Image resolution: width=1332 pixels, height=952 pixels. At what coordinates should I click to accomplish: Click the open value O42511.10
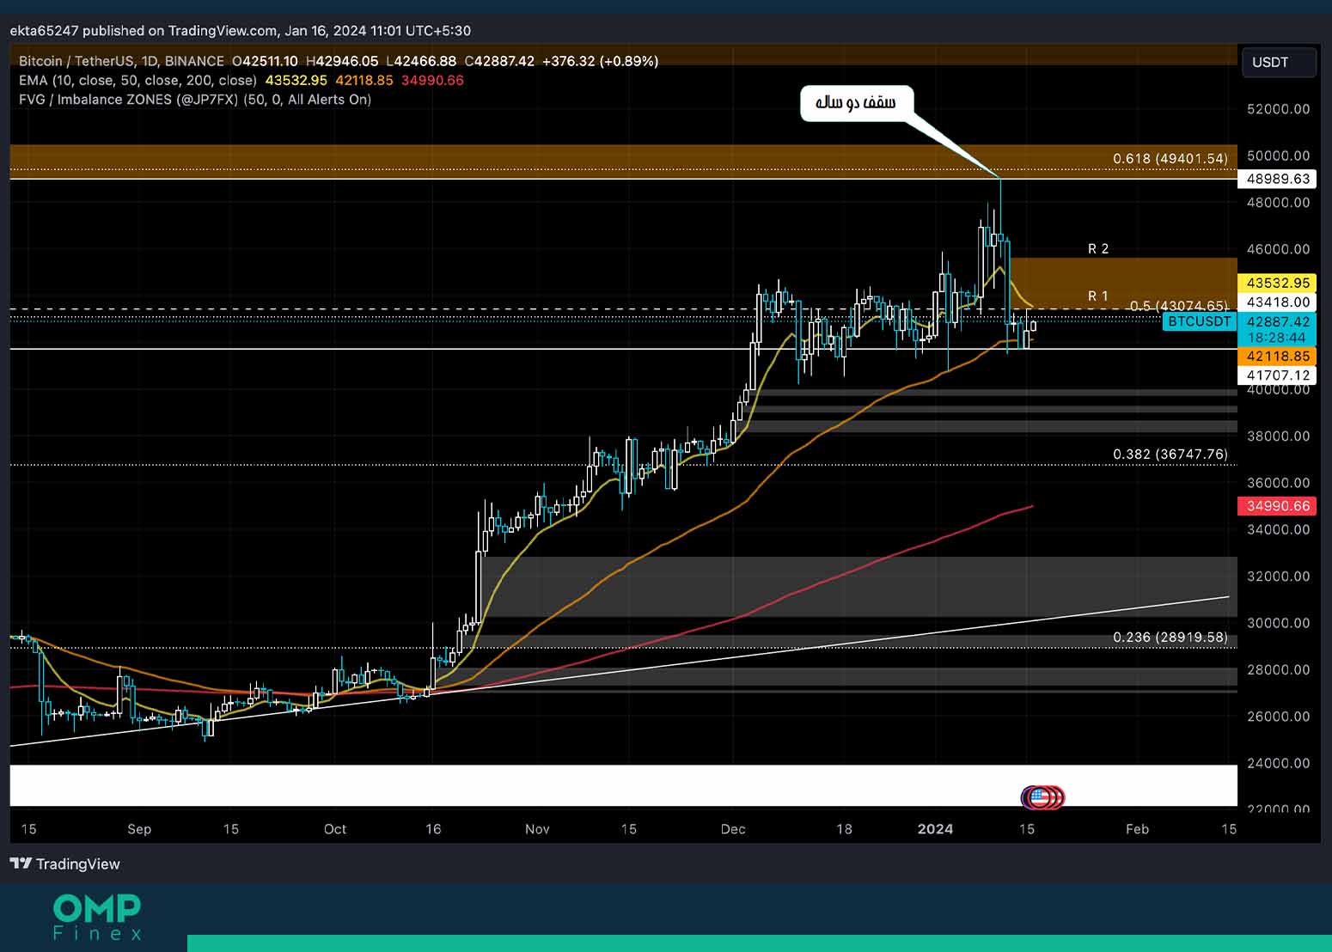265,61
